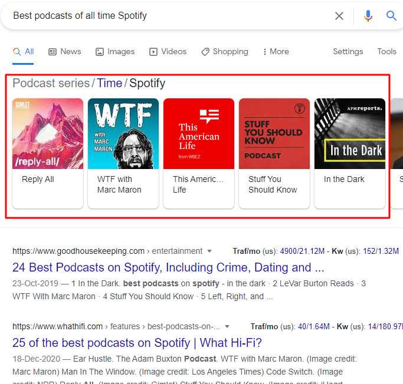Expand the More menu with three dots

coord(276,52)
